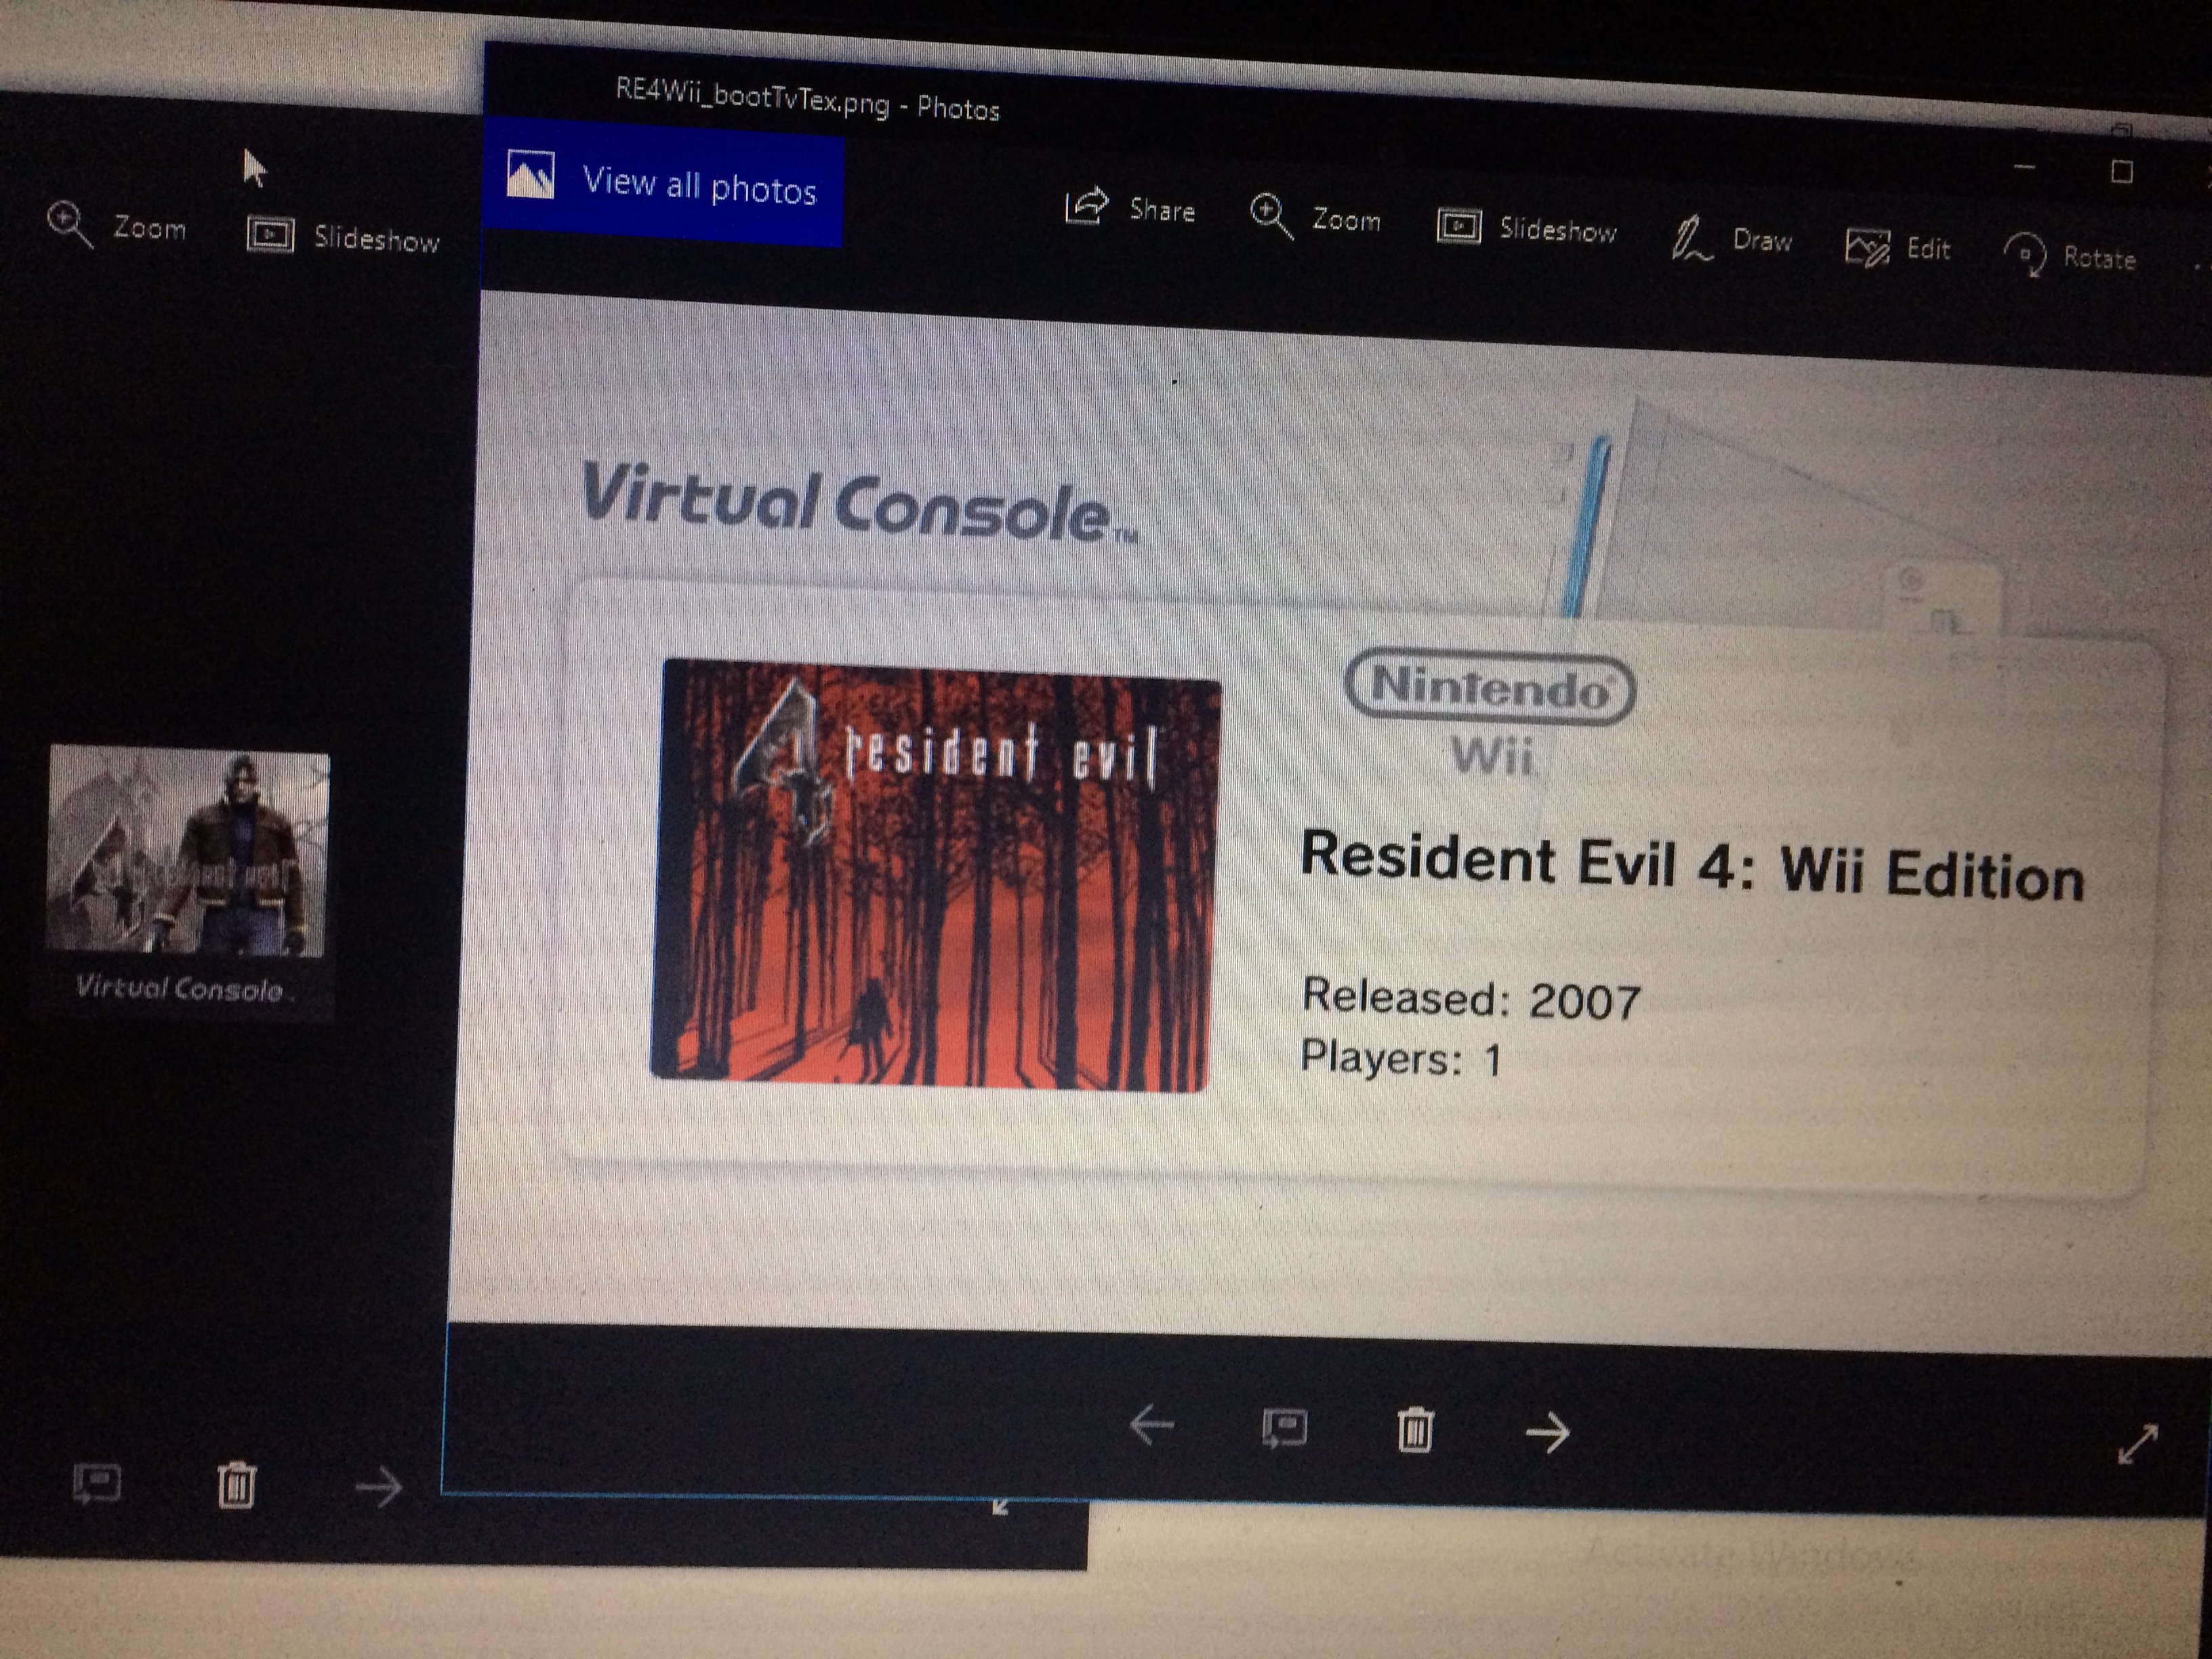Click the picture icon beside Edit
The height and width of the screenshot is (1659, 2212).
[x=1867, y=246]
